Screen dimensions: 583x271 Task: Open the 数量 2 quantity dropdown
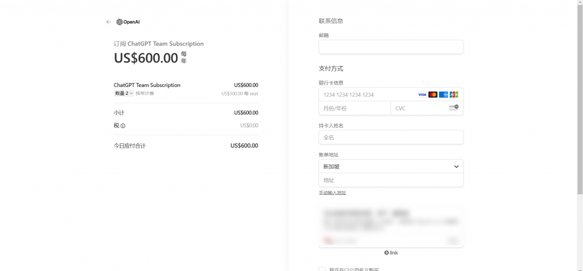pyautogui.click(x=124, y=94)
